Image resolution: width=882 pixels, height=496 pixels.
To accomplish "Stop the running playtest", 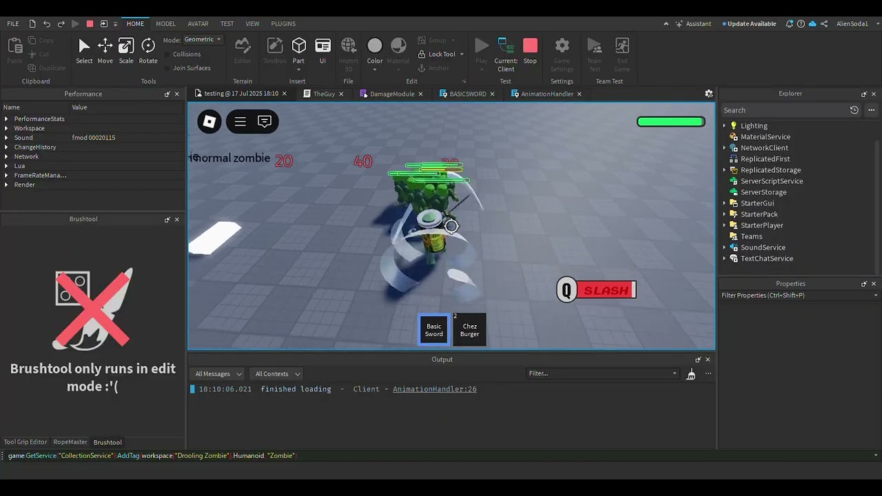I will 530,51.
